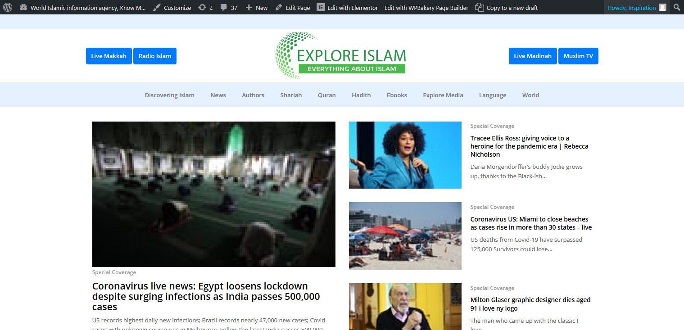
Task: Click the Edit Page pencil icon
Action: tap(279, 7)
